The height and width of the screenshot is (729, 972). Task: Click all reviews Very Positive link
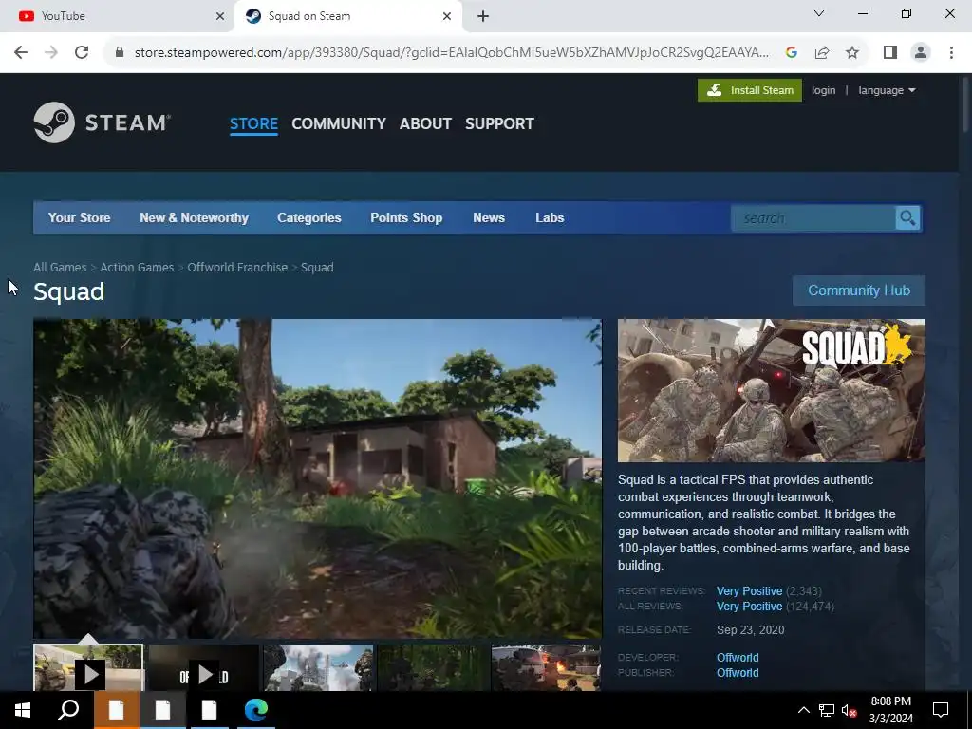pyautogui.click(x=749, y=607)
